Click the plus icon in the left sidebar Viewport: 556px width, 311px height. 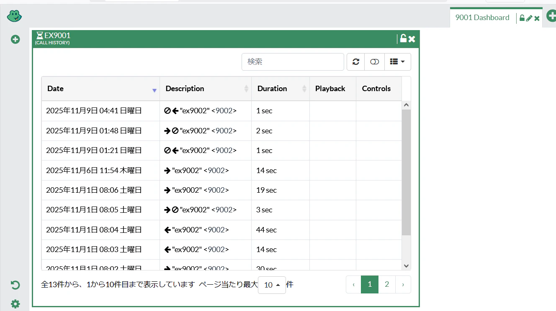pyautogui.click(x=15, y=40)
